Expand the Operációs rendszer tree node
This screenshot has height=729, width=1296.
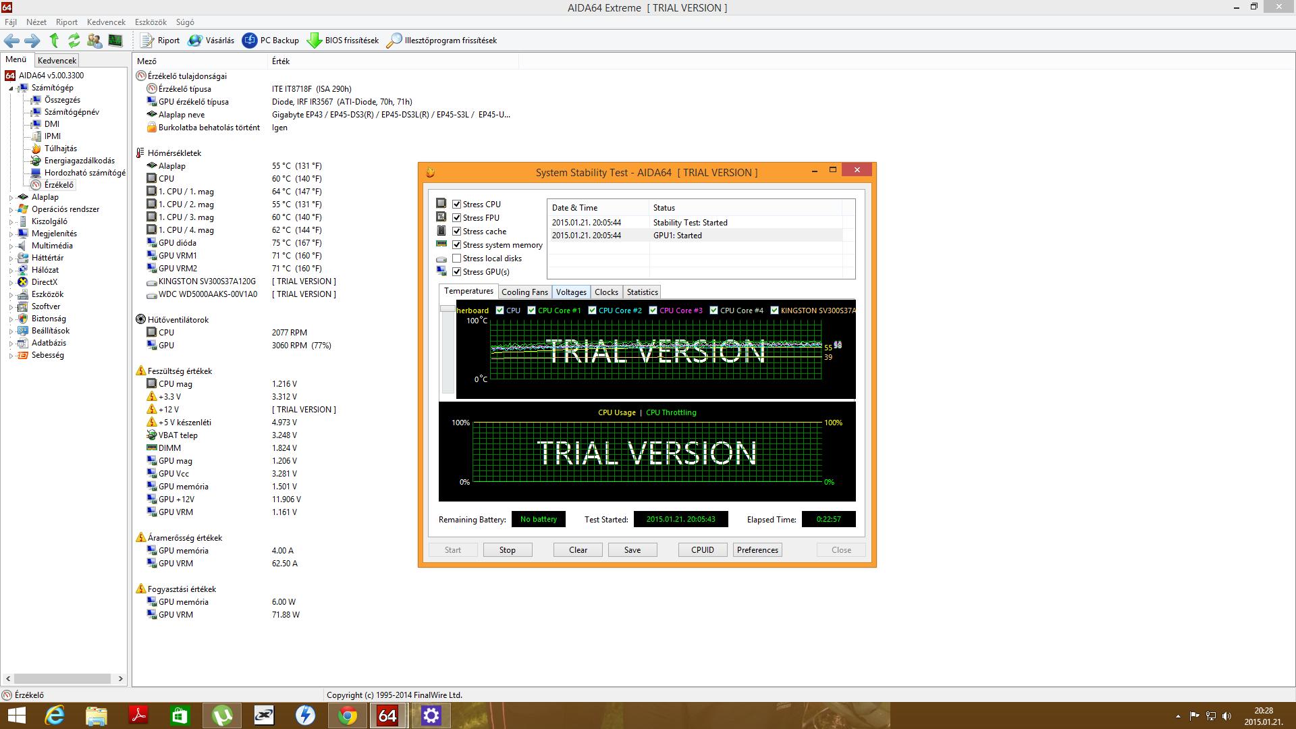coord(11,210)
